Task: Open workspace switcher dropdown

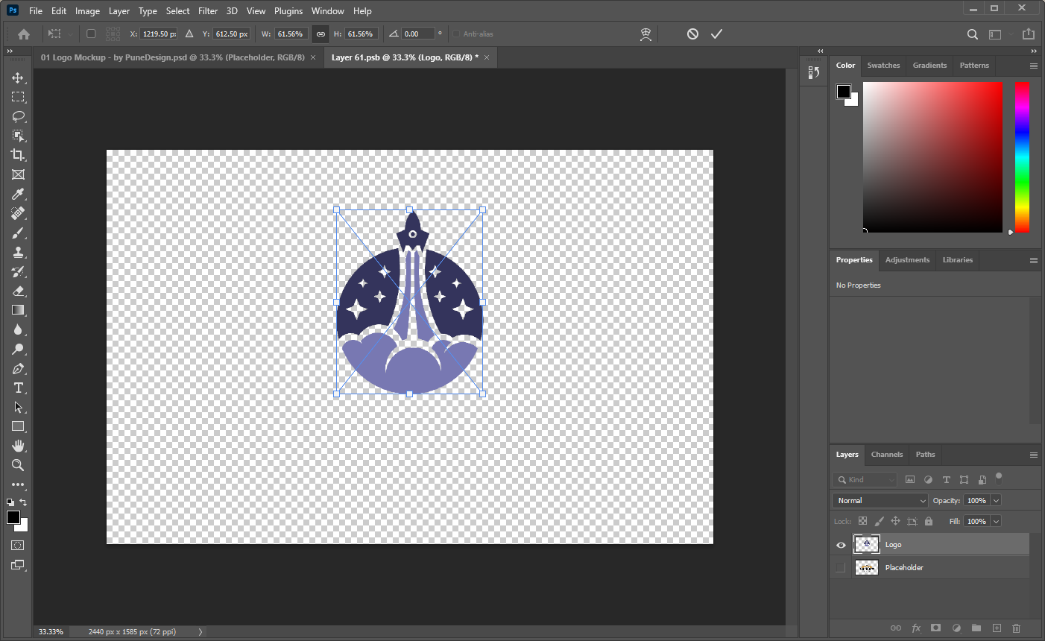Action: point(999,34)
